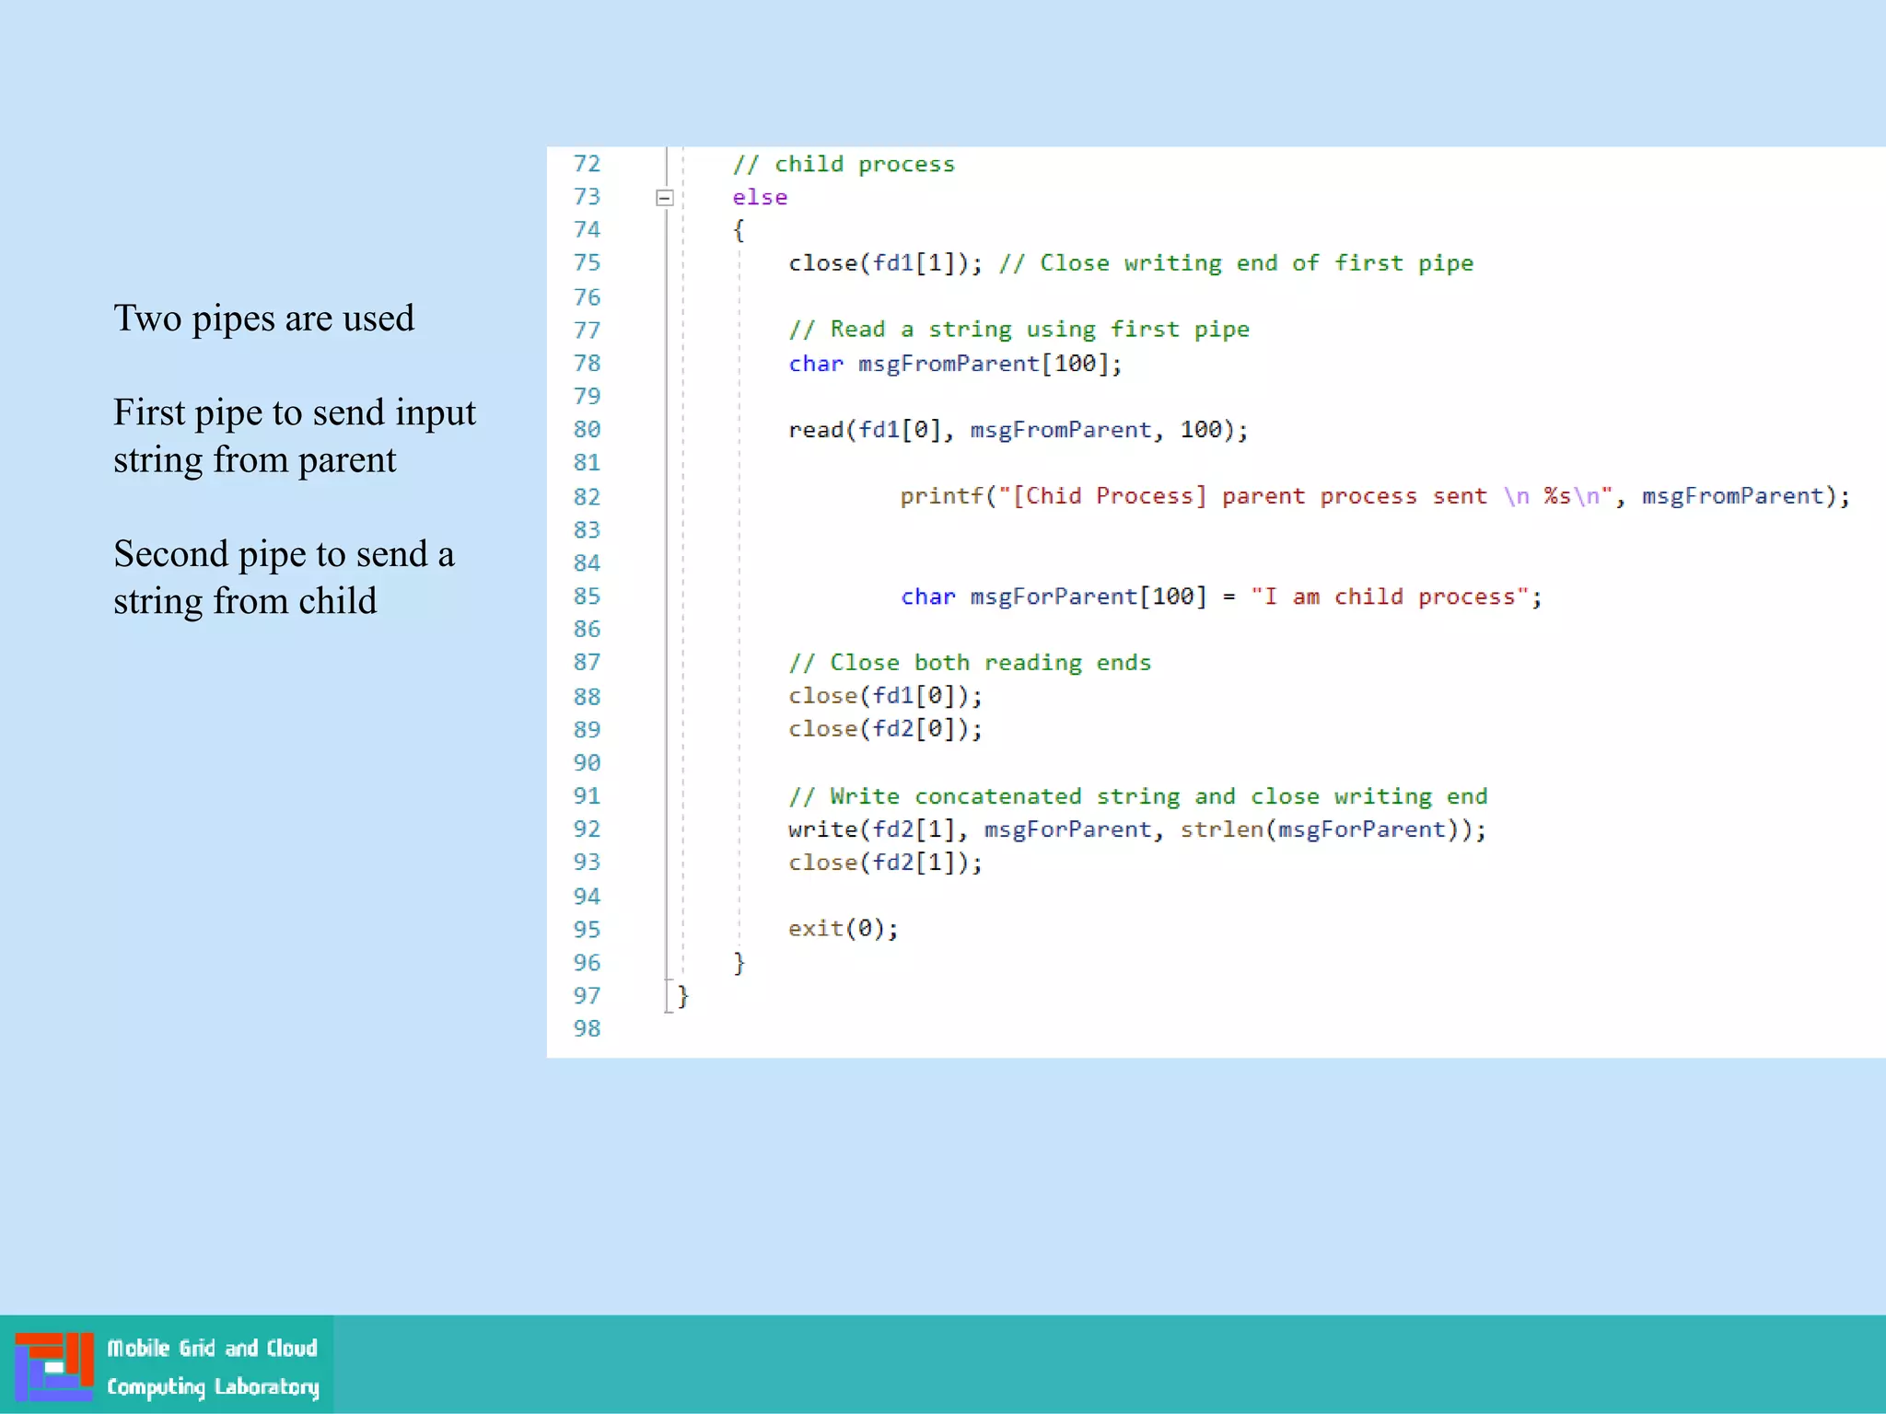Click the 'Mobile Grid and Cloud' text
This screenshot has height=1414, width=1886.
pos(212,1348)
